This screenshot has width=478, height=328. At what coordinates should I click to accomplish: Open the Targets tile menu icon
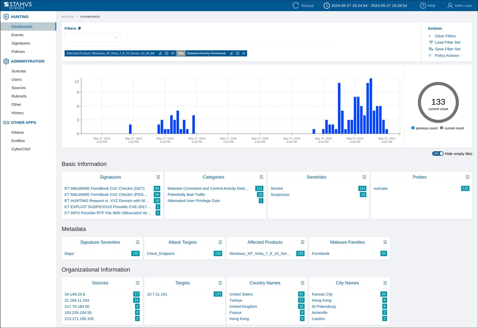(x=220, y=283)
